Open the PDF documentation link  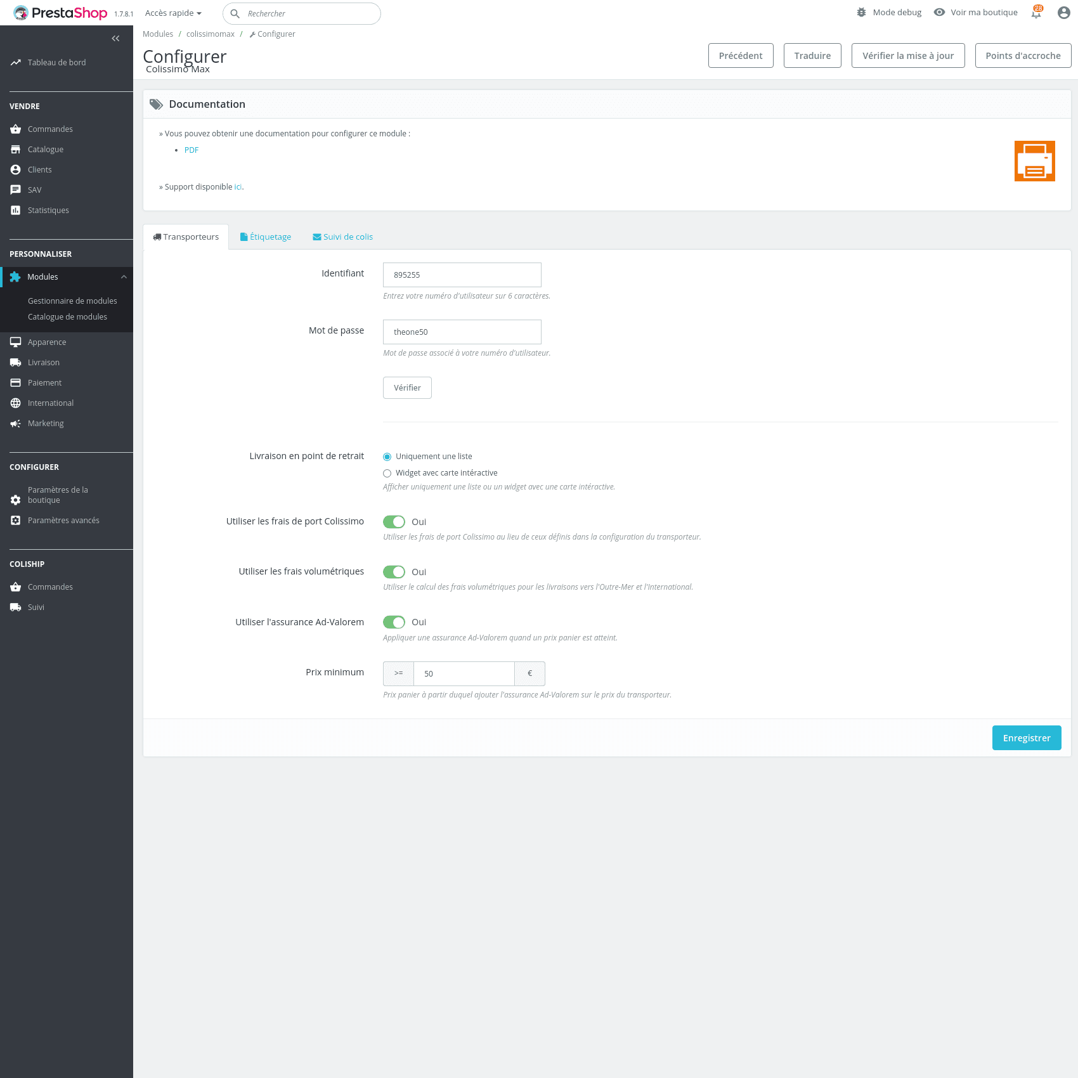point(191,150)
